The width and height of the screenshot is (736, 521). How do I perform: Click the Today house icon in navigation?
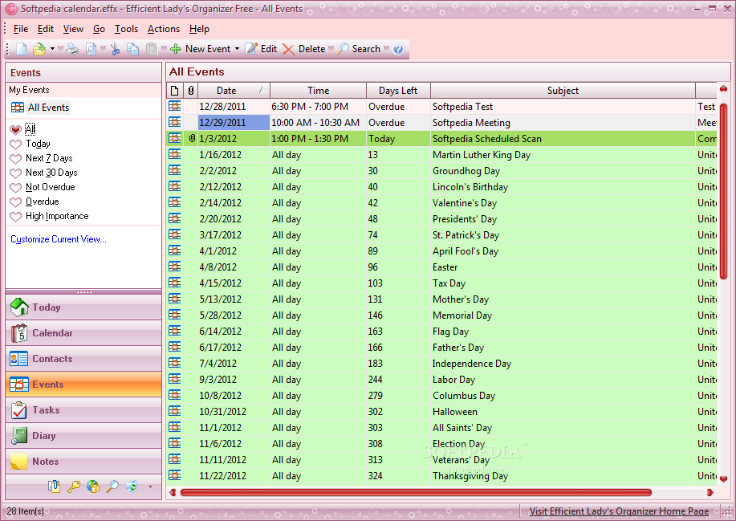(x=19, y=307)
